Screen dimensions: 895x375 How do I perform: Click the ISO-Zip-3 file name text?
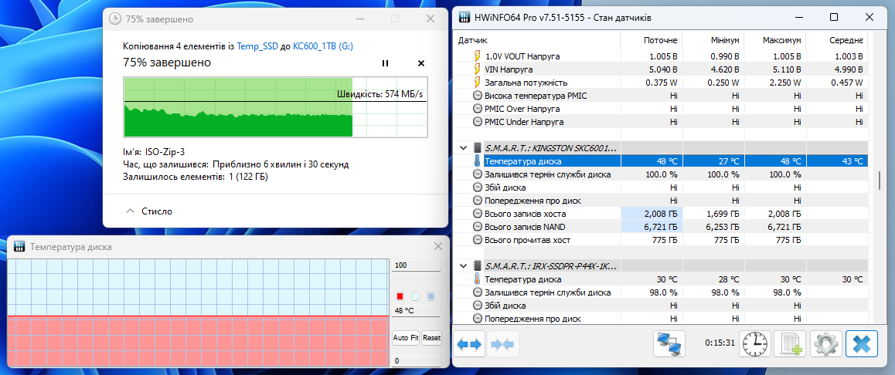tap(166, 152)
